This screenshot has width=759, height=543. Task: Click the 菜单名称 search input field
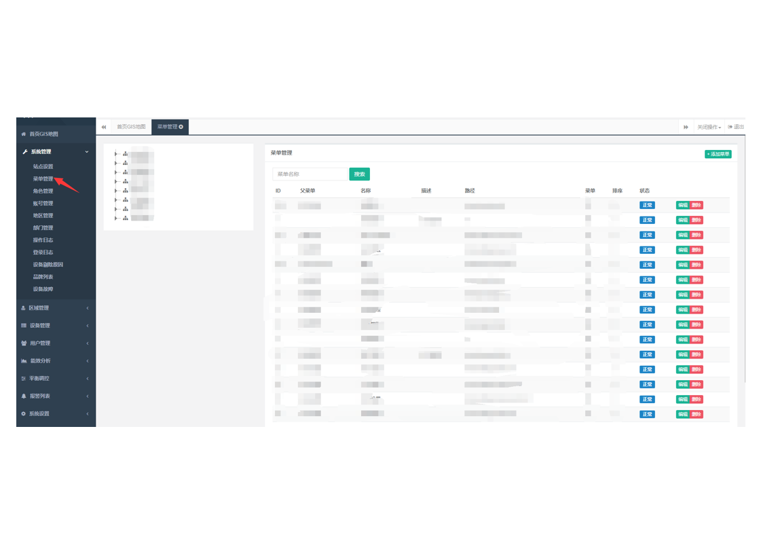(x=310, y=174)
